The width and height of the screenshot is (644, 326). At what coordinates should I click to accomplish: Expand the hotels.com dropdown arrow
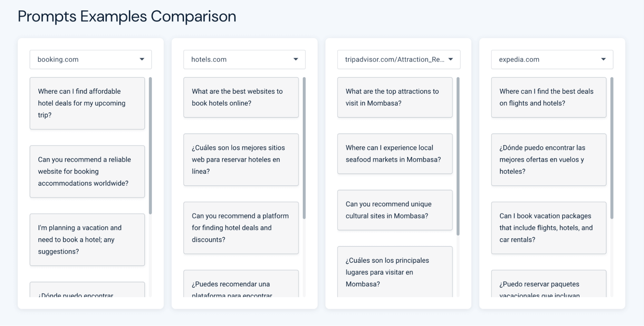tap(244, 59)
